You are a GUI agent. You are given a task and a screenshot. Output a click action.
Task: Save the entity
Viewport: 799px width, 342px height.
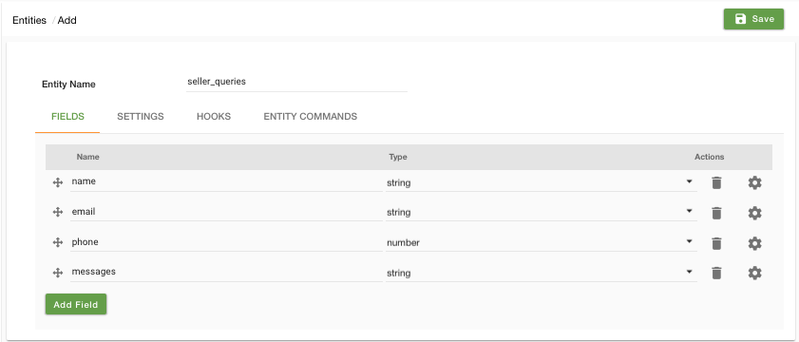[x=753, y=19]
